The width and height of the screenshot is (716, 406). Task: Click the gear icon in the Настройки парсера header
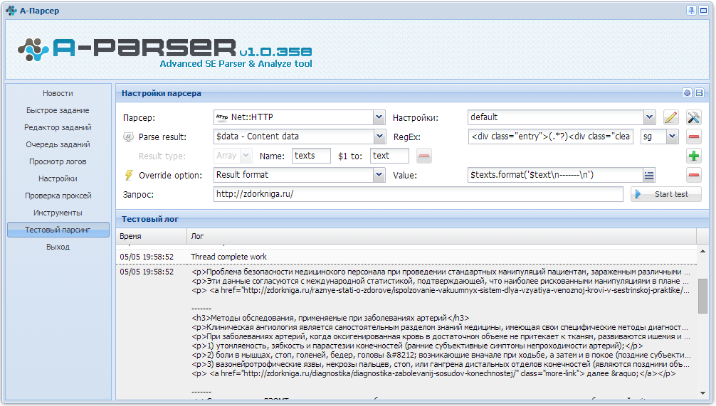687,93
